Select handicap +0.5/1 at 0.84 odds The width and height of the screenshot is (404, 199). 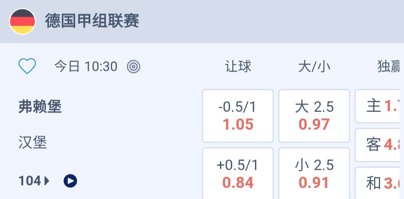[x=238, y=174]
